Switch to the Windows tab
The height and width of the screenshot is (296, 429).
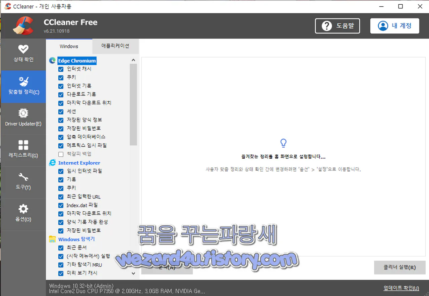[x=69, y=46]
